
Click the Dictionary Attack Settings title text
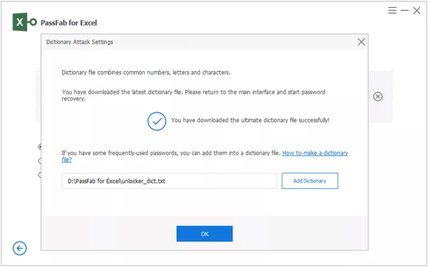(79, 42)
